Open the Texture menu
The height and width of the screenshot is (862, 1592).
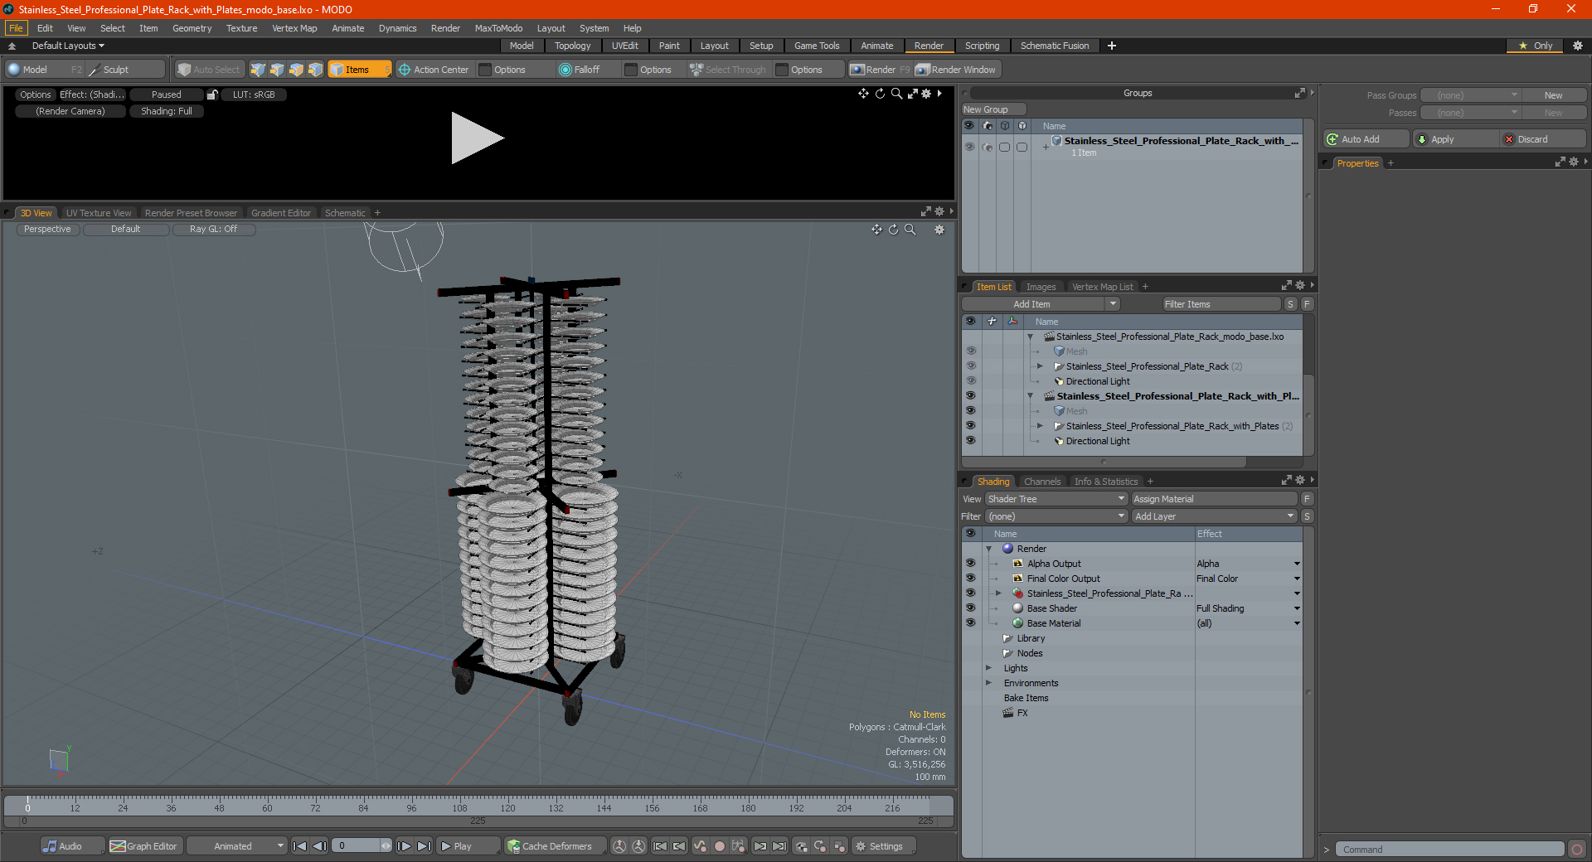click(241, 28)
